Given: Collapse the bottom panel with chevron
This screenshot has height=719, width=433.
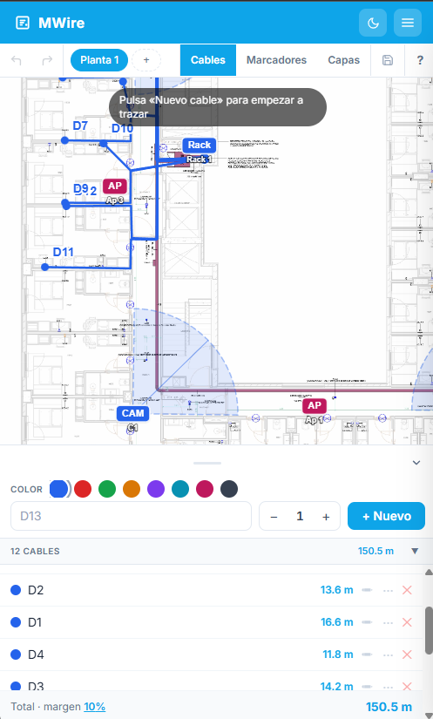Looking at the screenshot, I should pyautogui.click(x=416, y=462).
